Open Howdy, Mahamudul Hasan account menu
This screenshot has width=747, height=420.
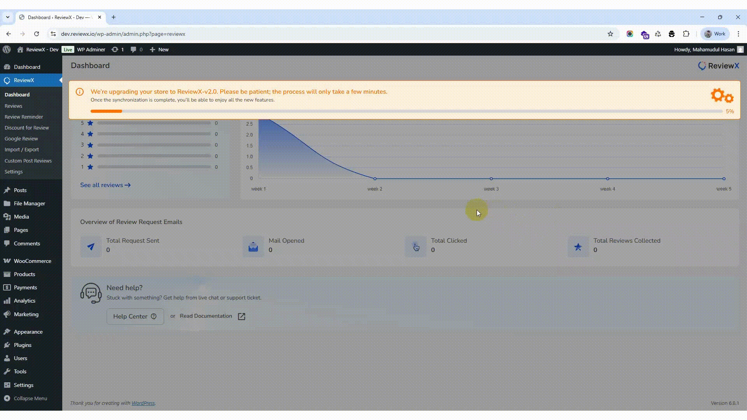[x=708, y=49]
